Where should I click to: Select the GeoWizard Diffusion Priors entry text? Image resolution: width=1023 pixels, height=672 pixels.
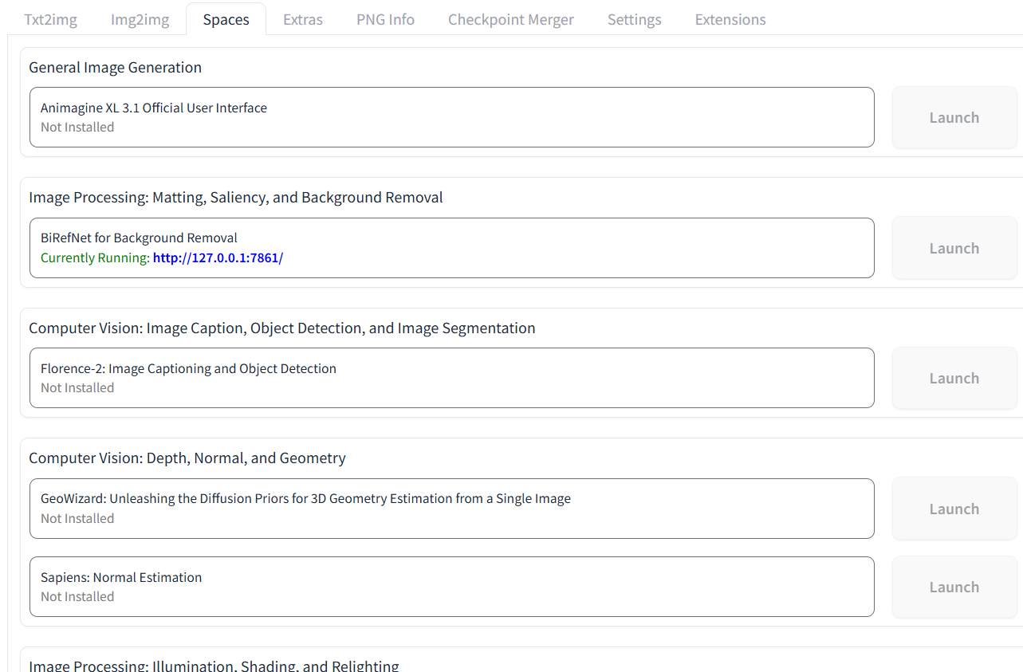click(305, 499)
